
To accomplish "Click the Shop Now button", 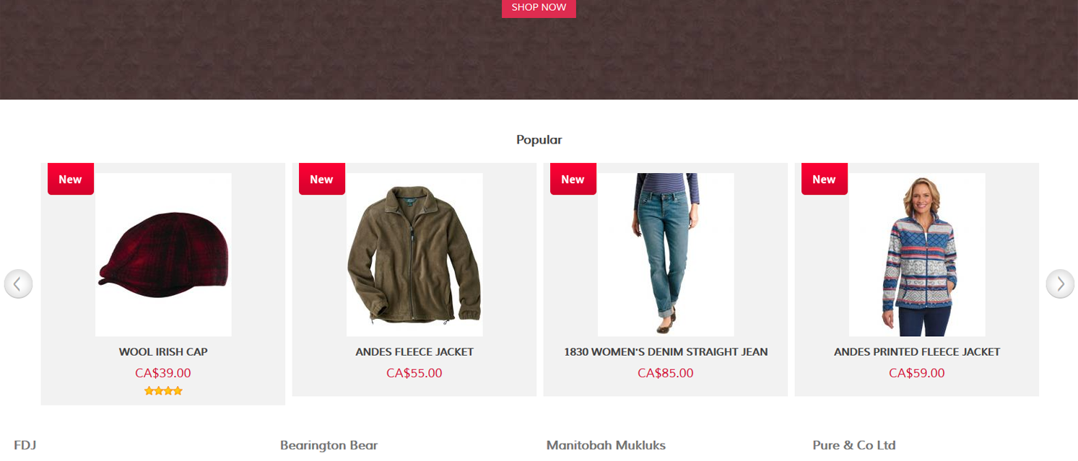I will [539, 8].
